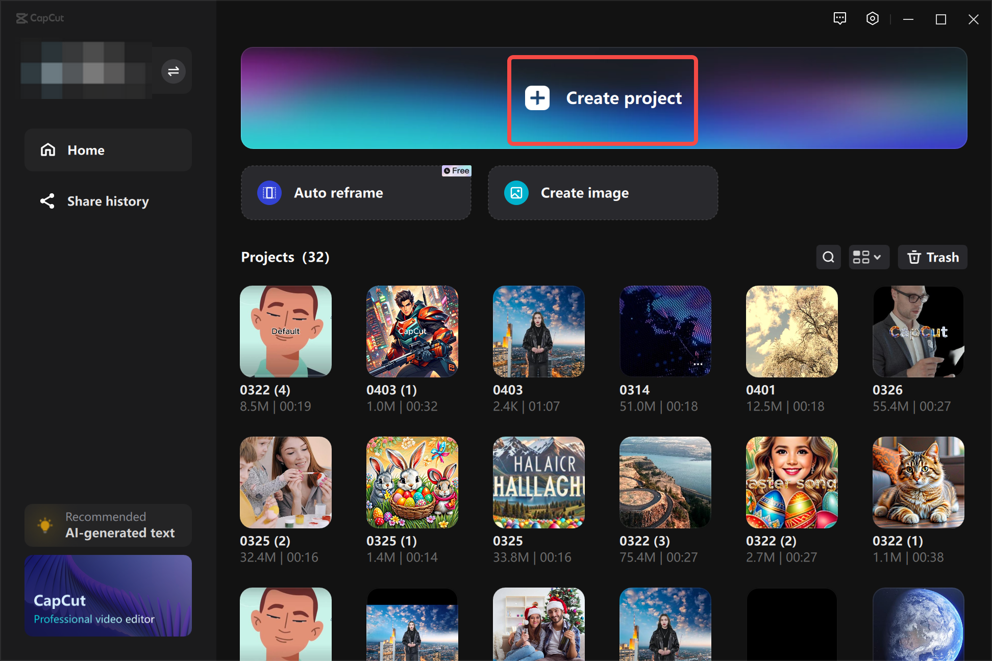Click the account switch arrows icon

(x=173, y=71)
